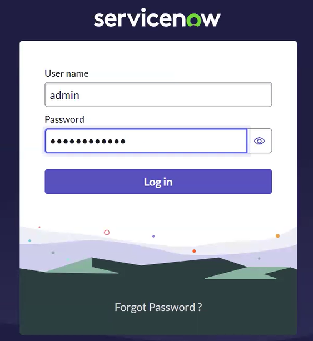313x341 pixels.
Task: Submit credentials with the Log in button
Action: pos(158,182)
